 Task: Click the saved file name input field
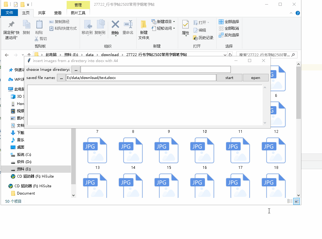pyautogui.click(x=141, y=78)
